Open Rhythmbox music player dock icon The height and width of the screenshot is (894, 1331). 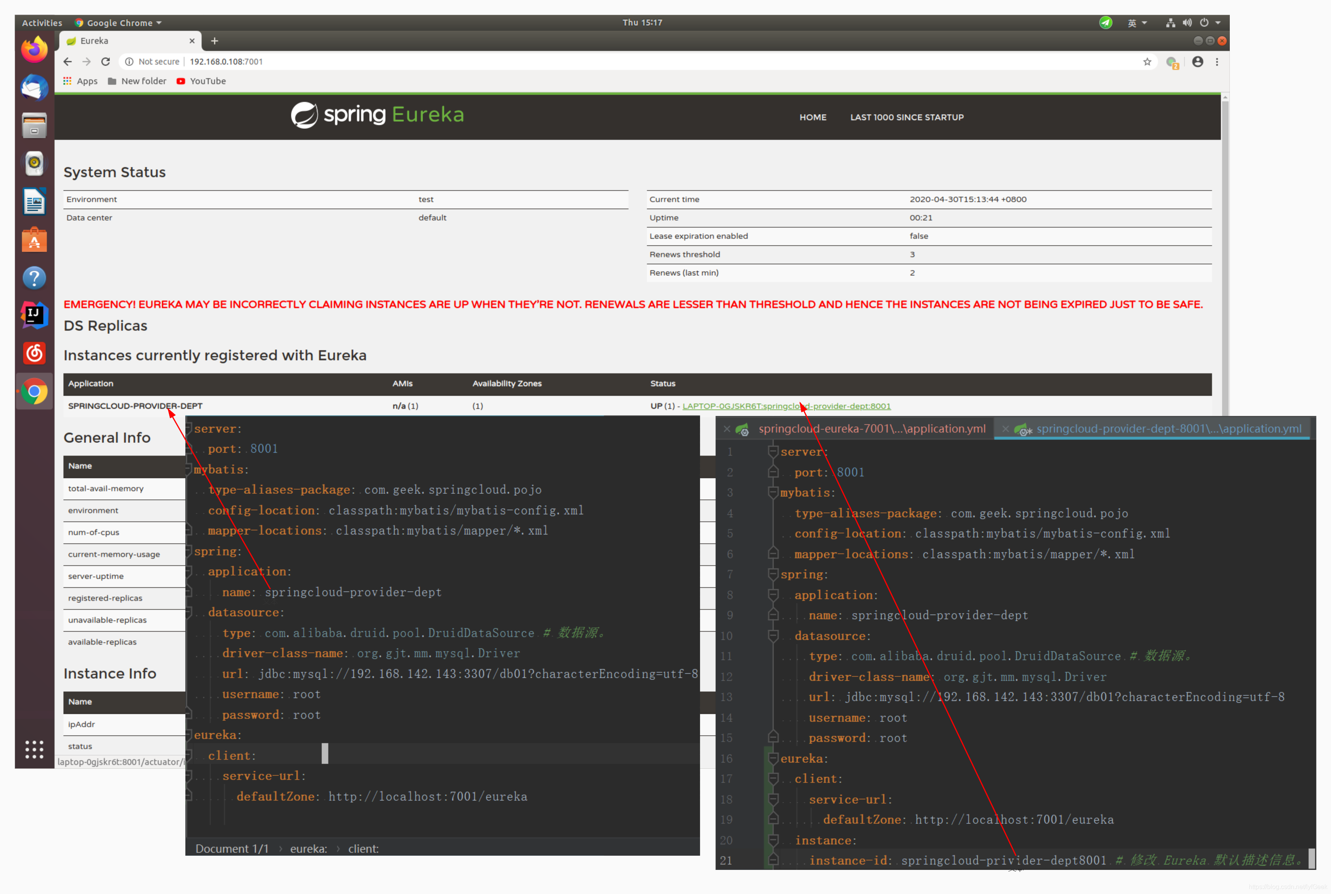(x=34, y=164)
